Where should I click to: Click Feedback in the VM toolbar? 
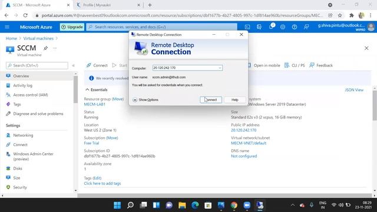[321, 65]
